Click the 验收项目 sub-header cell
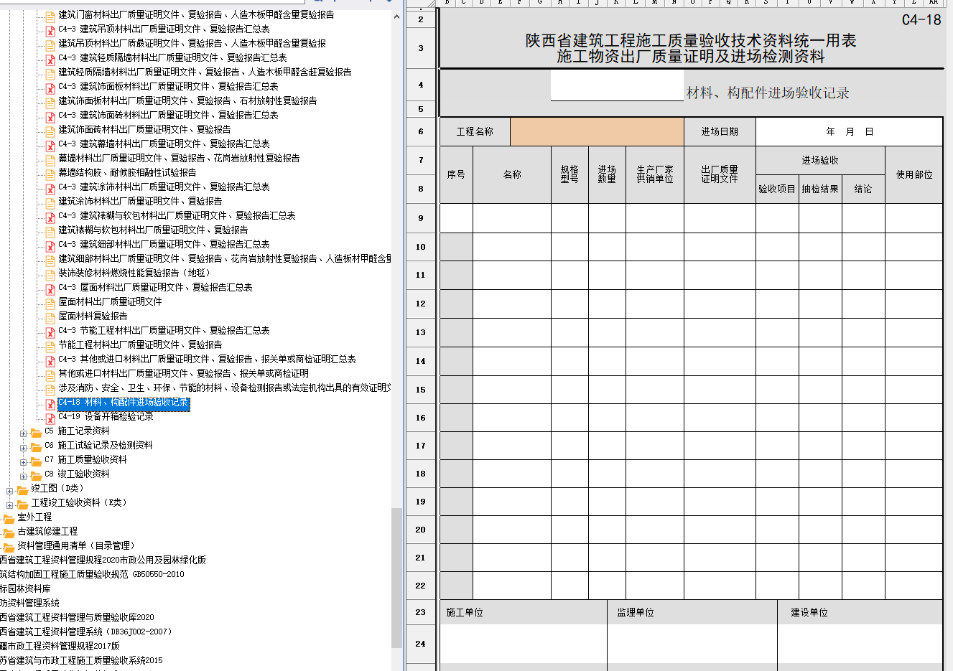The width and height of the screenshot is (953, 671). (777, 189)
